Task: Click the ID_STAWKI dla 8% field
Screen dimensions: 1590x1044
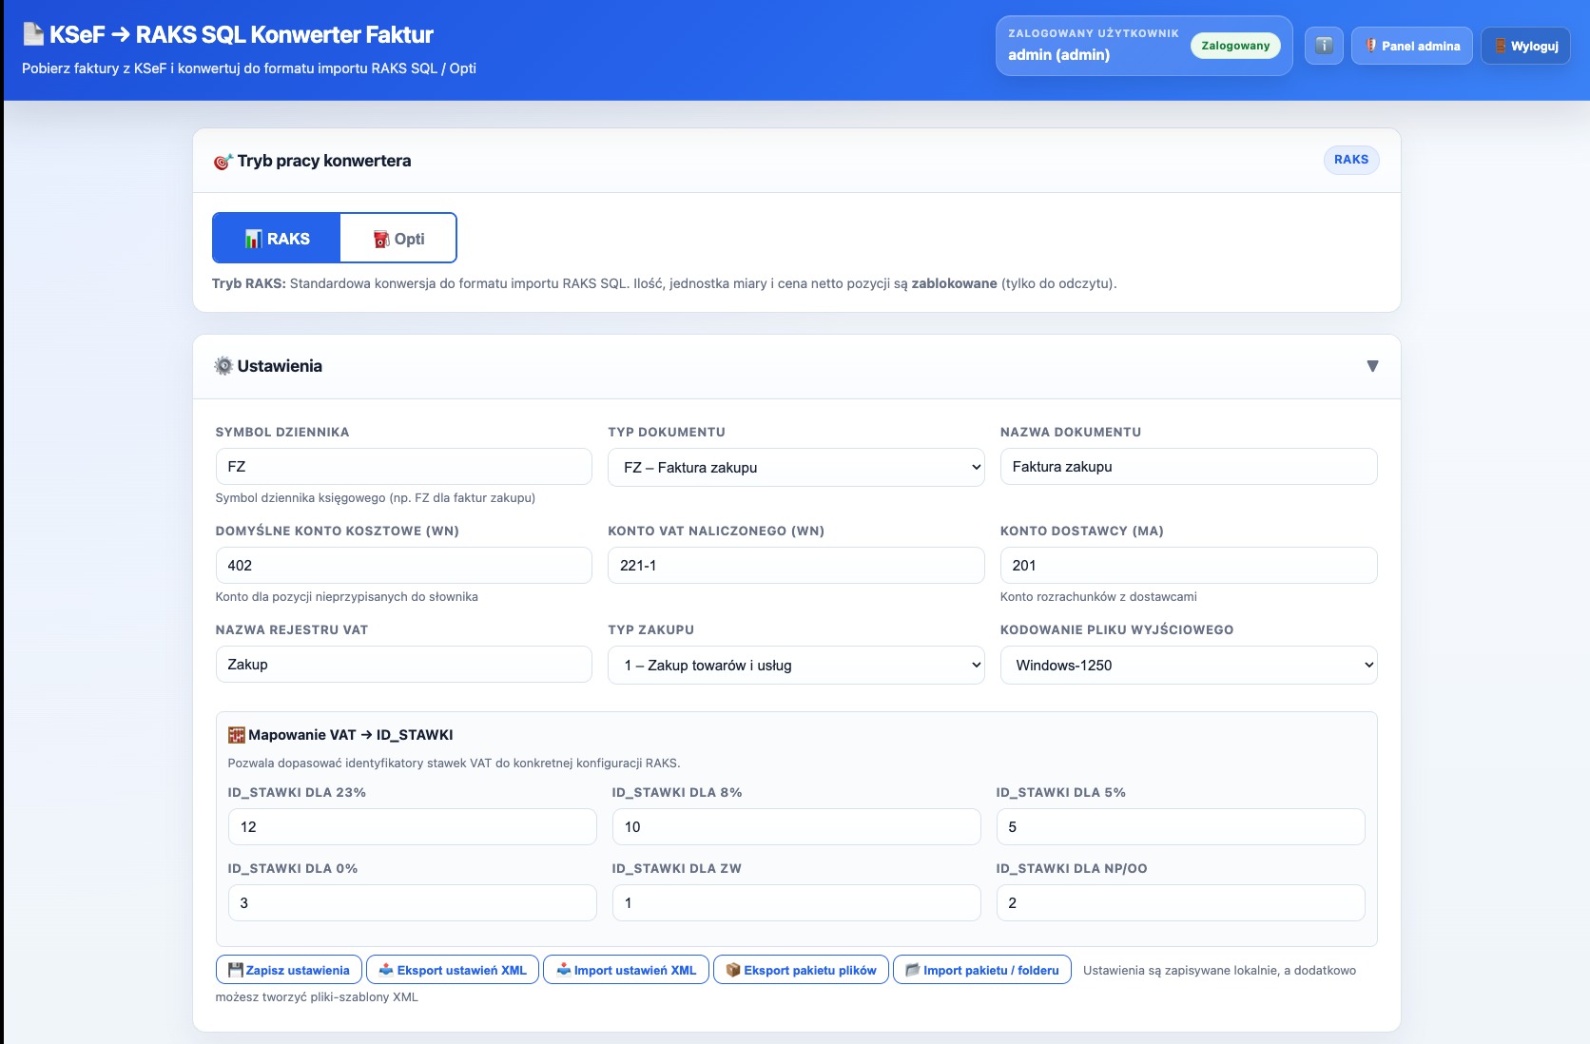Action: click(x=796, y=827)
